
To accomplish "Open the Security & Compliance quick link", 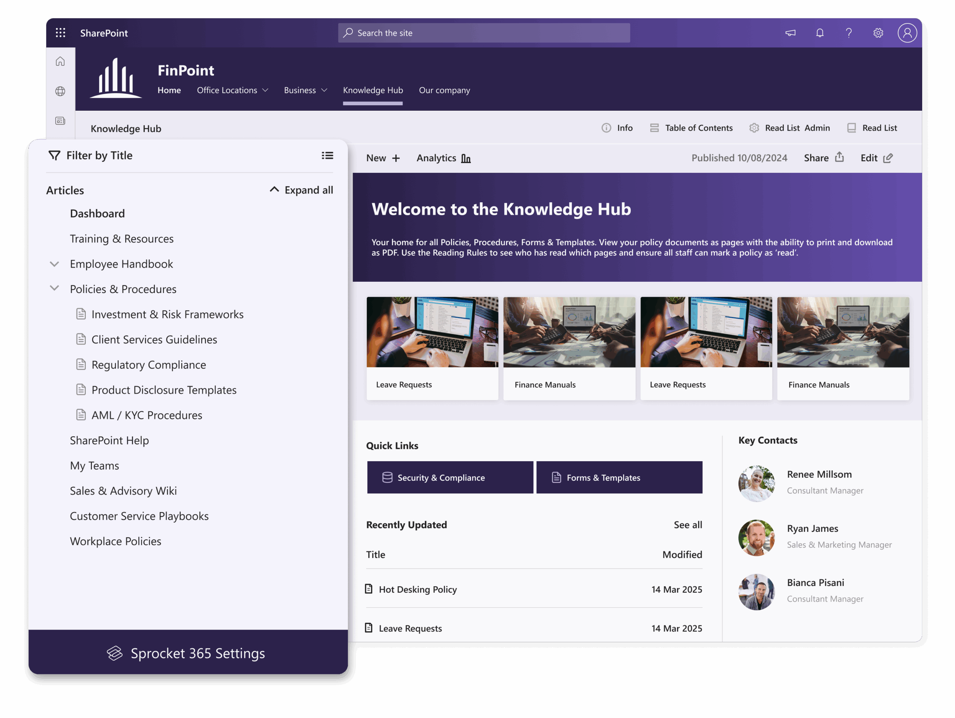I will (450, 477).
